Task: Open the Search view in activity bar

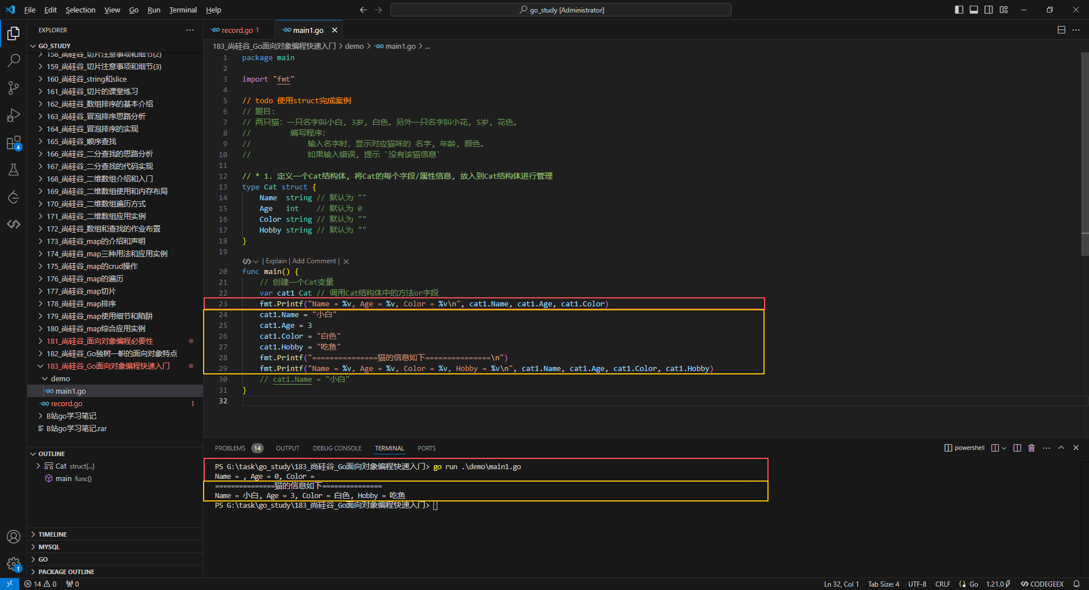Action: pyautogui.click(x=14, y=60)
